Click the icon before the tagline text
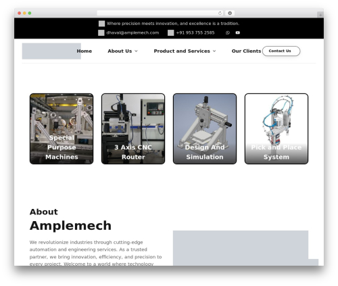The height and width of the screenshot is (286, 338). coord(101,24)
